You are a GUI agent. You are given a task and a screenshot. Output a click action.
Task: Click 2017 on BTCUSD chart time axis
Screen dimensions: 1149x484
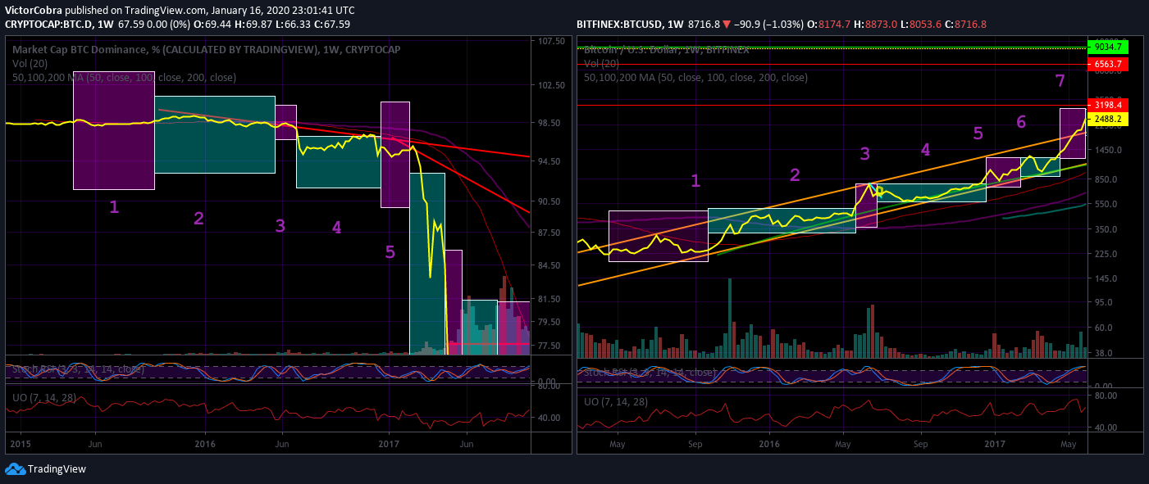996,445
